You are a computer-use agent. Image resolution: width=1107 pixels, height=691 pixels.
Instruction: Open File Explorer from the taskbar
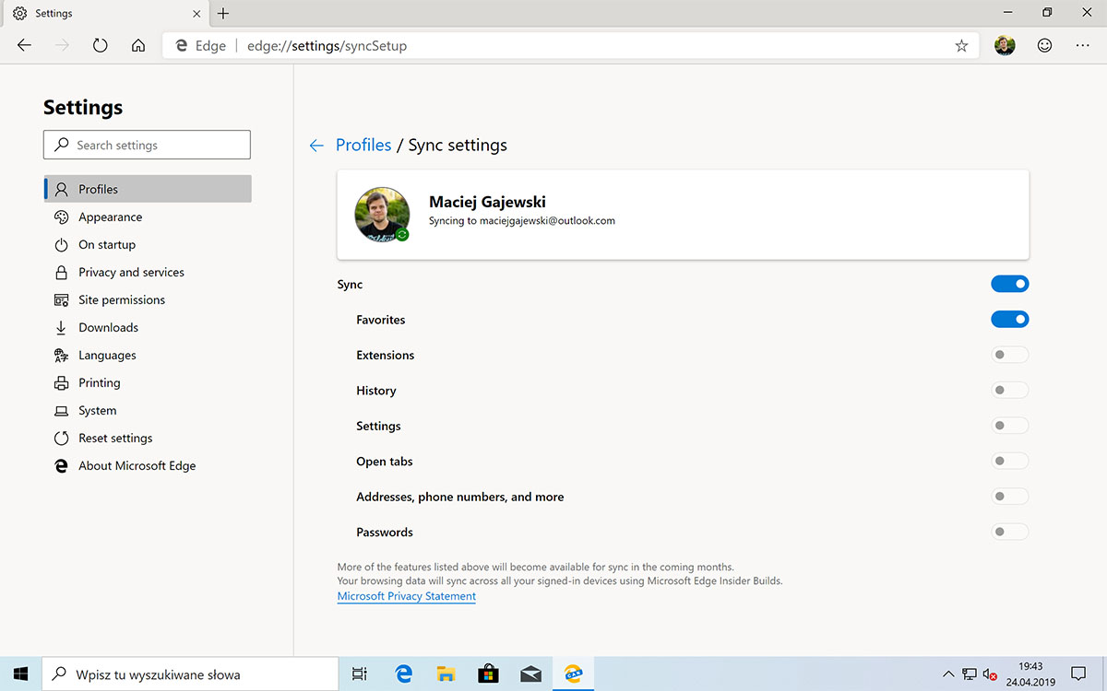point(446,674)
